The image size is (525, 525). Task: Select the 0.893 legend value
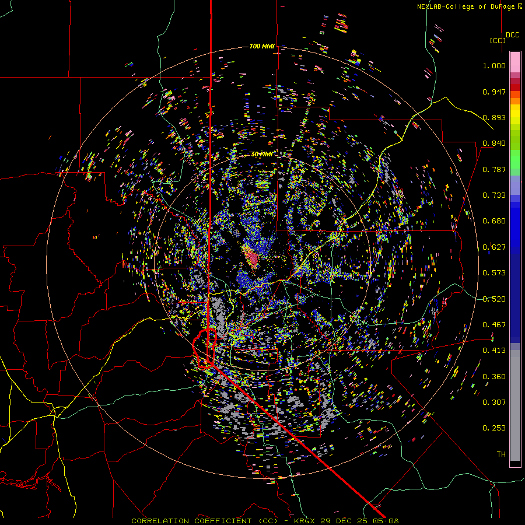[x=494, y=117]
